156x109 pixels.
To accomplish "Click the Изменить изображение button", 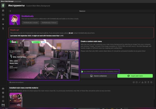I will [x=98, y=76].
